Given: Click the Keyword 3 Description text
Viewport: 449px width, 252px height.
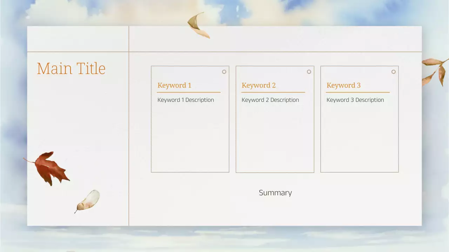Looking at the screenshot, I should [355, 100].
